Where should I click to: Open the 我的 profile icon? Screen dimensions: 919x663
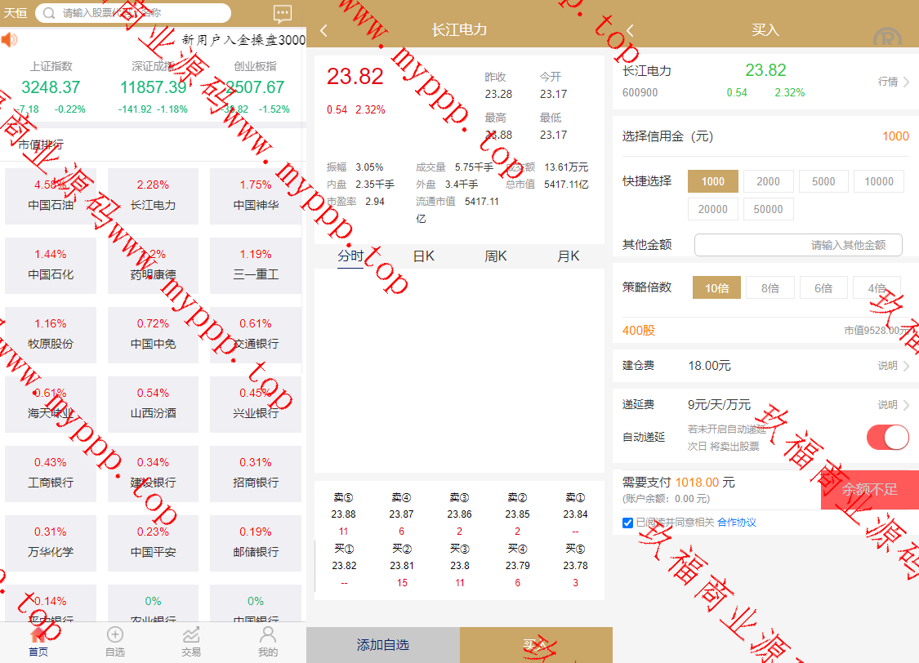(268, 635)
